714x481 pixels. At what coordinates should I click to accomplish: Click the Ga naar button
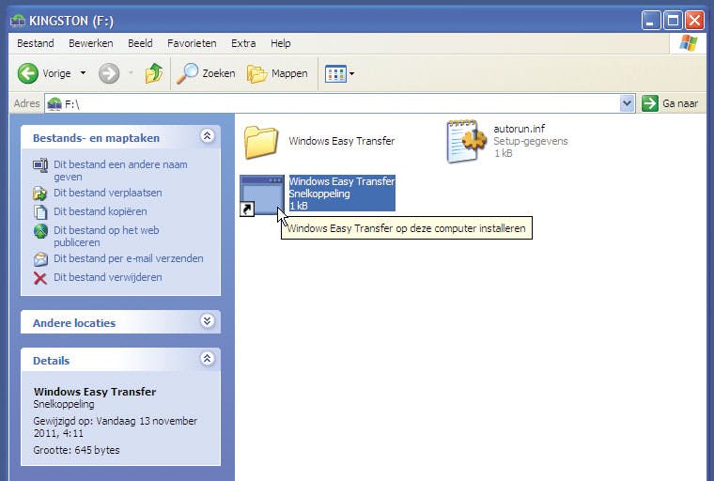670,104
